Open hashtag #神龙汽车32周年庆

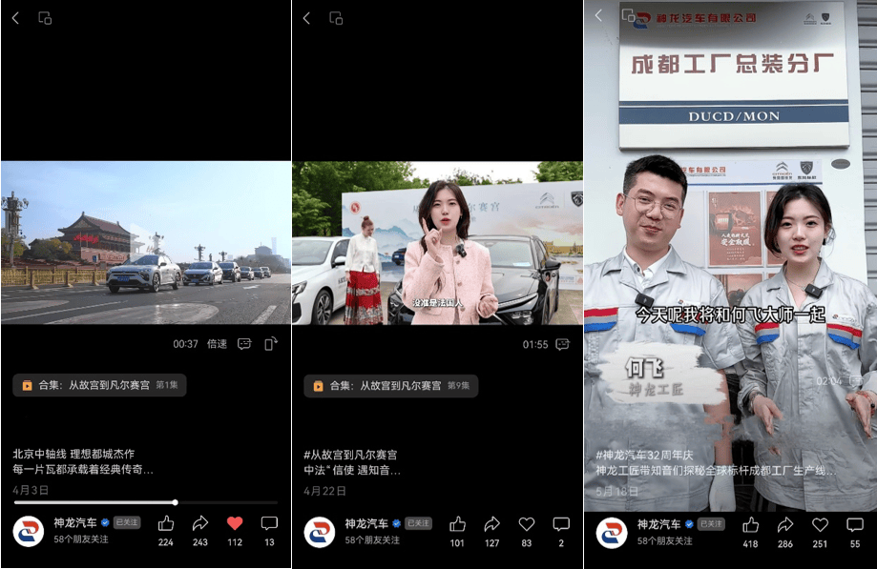click(644, 455)
